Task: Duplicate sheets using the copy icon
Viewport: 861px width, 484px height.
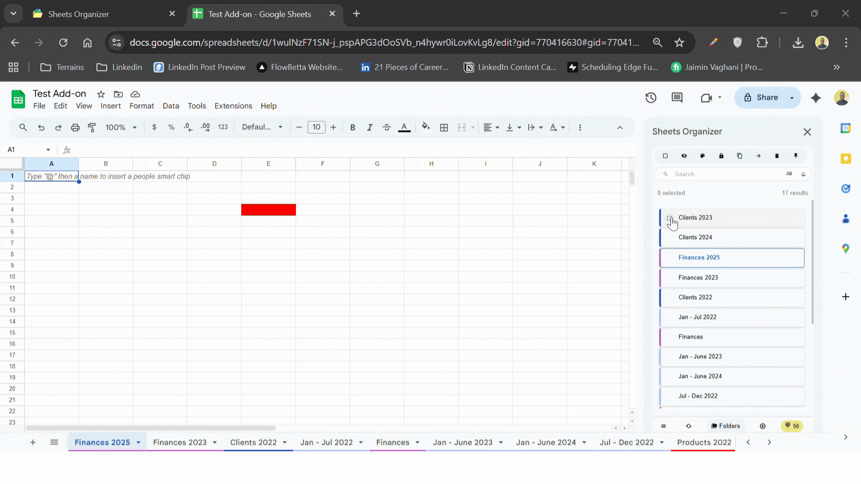Action: [x=740, y=156]
